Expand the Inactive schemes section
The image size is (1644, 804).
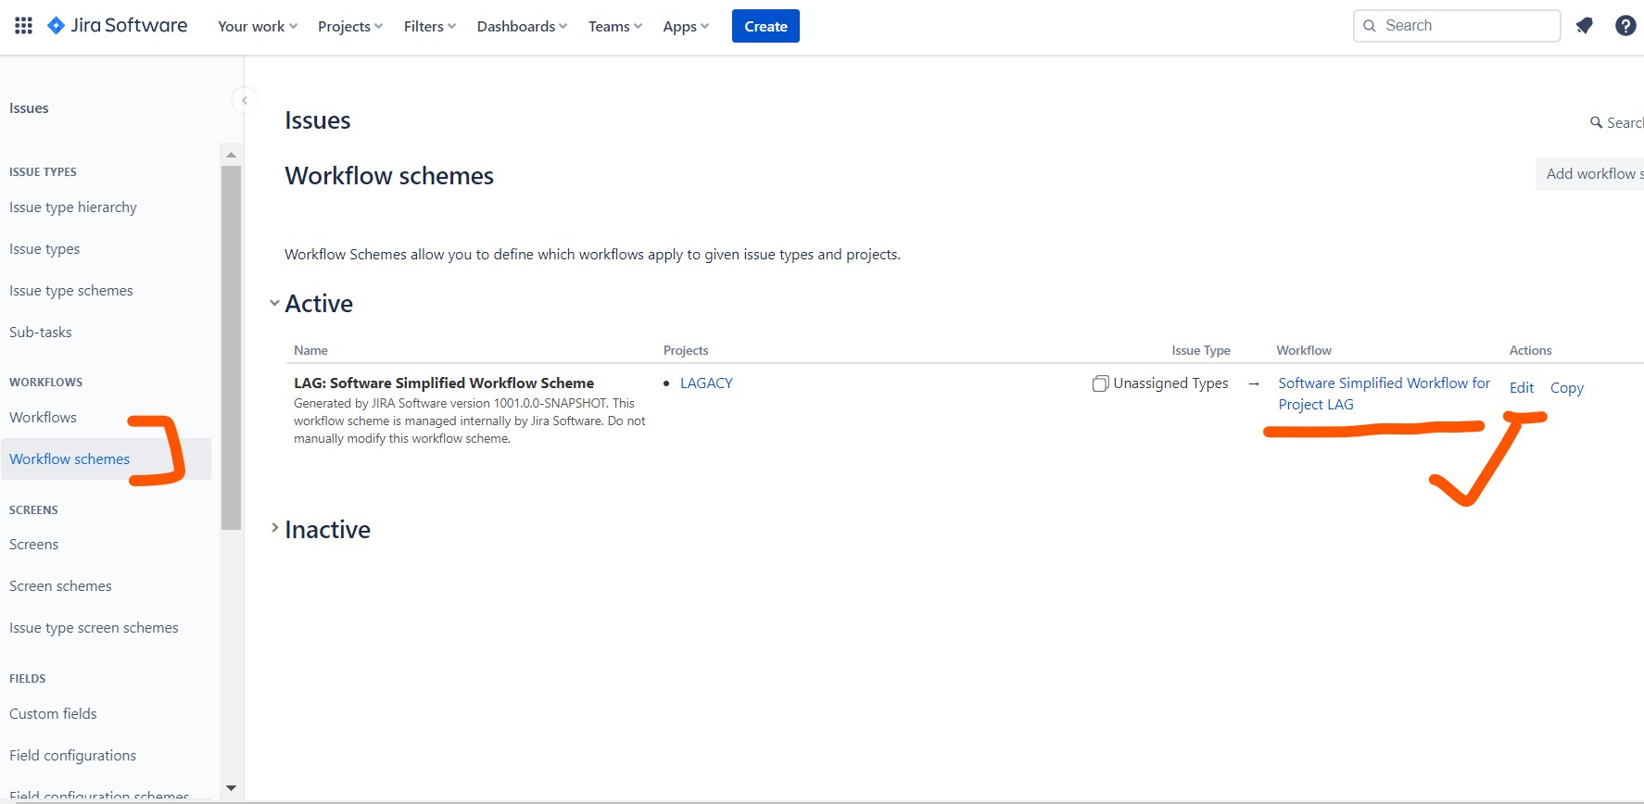tap(274, 528)
